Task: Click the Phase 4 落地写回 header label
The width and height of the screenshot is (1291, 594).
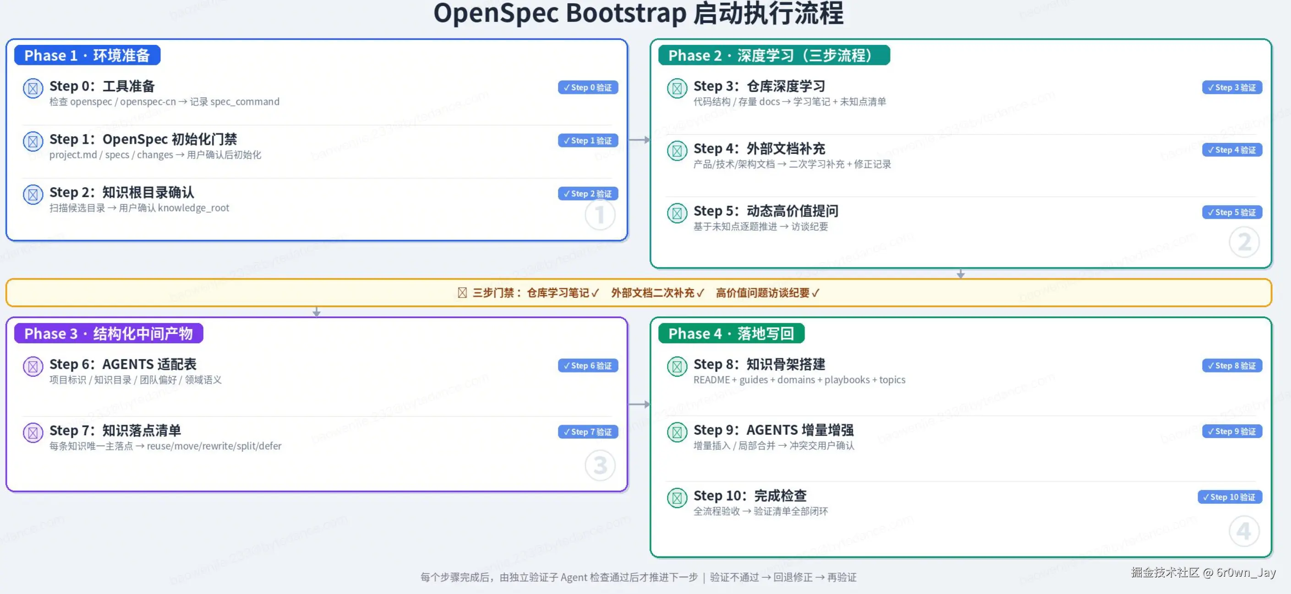Action: click(731, 333)
